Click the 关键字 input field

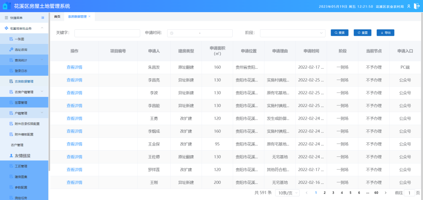tap(107, 33)
